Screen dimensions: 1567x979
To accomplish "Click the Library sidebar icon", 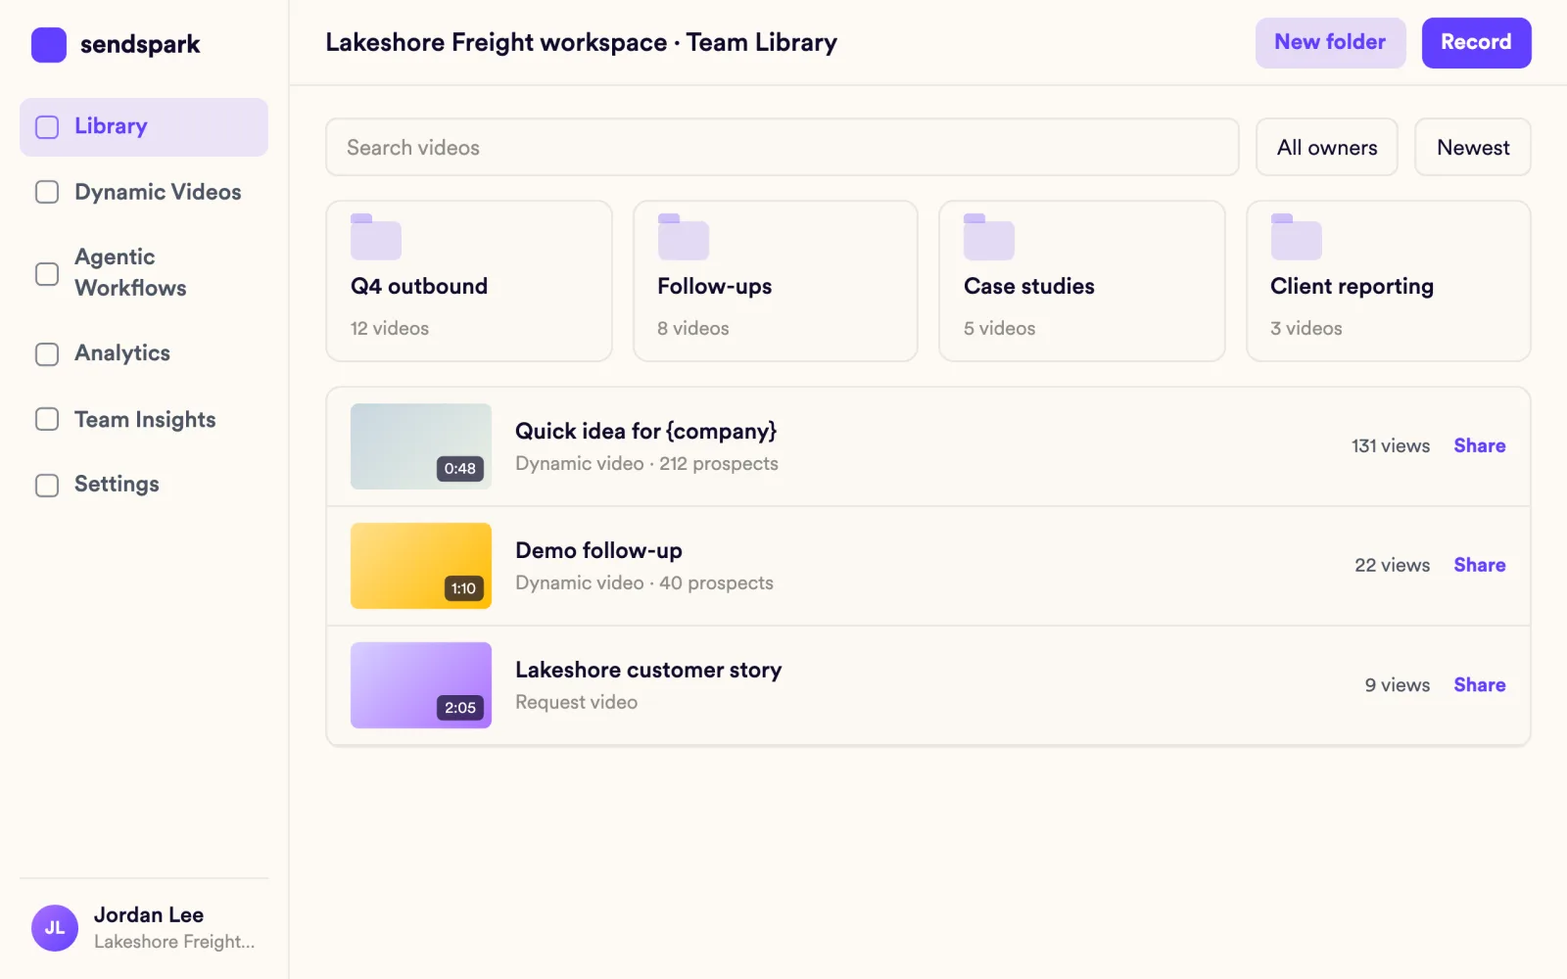I will [47, 127].
